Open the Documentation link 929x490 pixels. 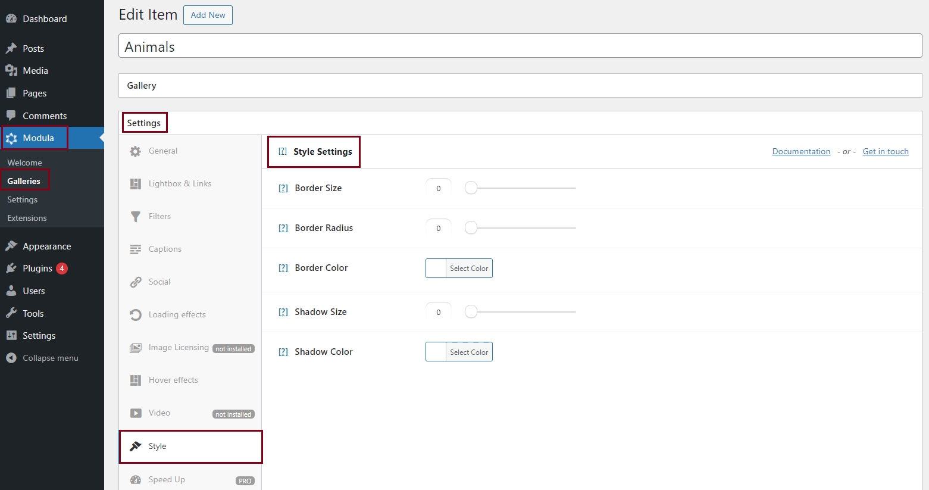point(801,151)
